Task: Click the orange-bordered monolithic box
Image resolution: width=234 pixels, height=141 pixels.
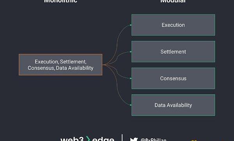Action: click(60, 65)
